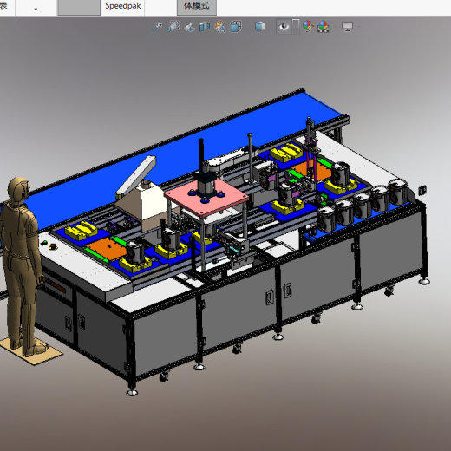The height and width of the screenshot is (451, 451).
Task: Toggle the Hide/Show Items eye icon
Action: click(x=284, y=27)
